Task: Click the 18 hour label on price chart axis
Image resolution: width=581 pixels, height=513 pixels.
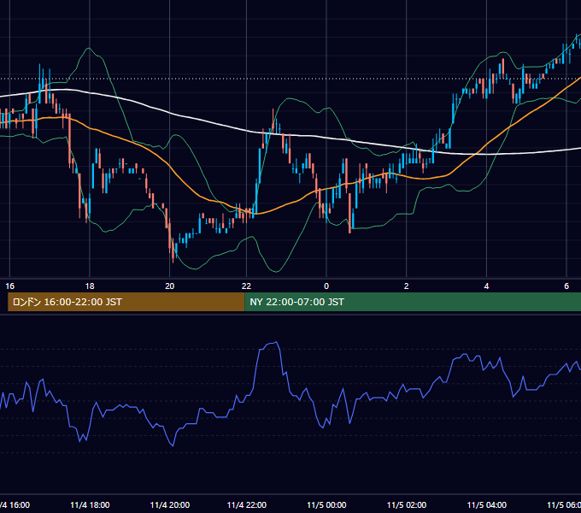Action: tap(90, 286)
